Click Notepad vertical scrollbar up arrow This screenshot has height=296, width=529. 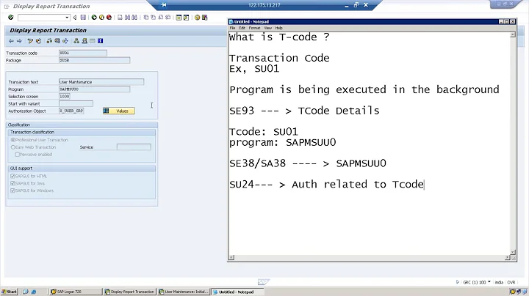coord(513,35)
